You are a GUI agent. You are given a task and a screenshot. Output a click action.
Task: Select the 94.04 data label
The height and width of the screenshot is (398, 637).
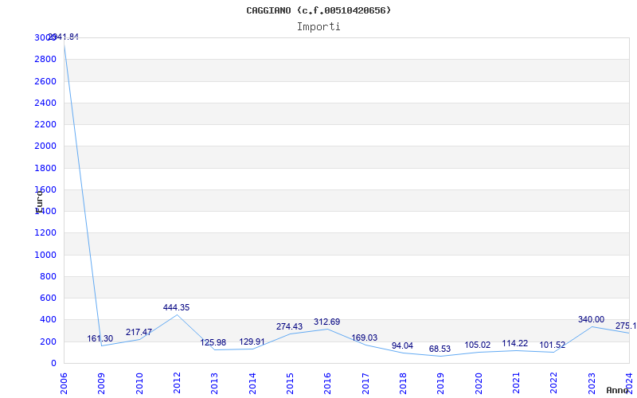[x=402, y=345]
